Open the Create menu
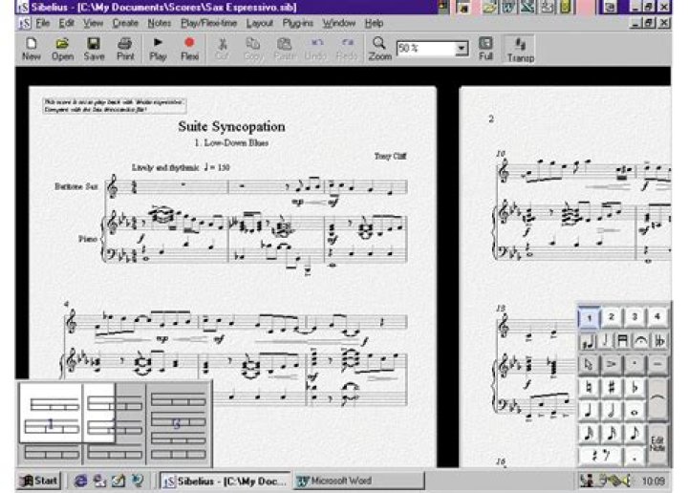Screen dimensions: 688x493 click(125, 23)
